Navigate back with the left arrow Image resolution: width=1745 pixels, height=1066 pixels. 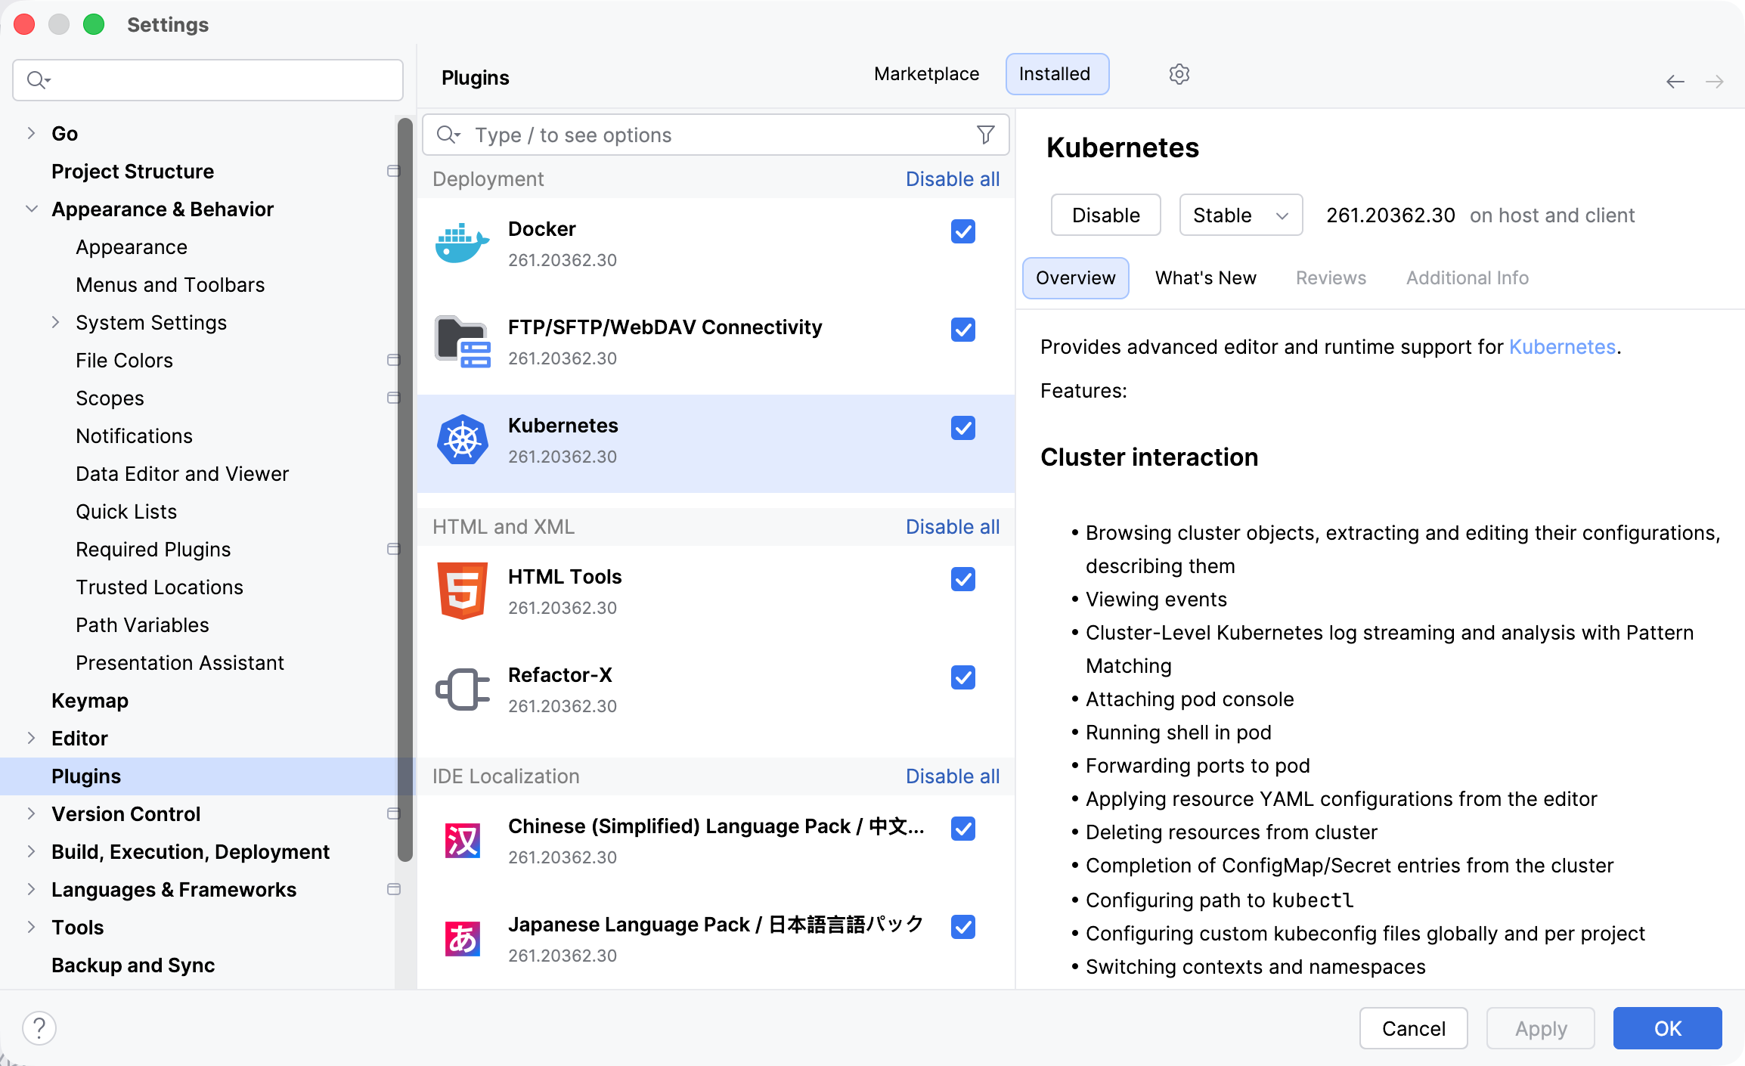pos(1675,82)
